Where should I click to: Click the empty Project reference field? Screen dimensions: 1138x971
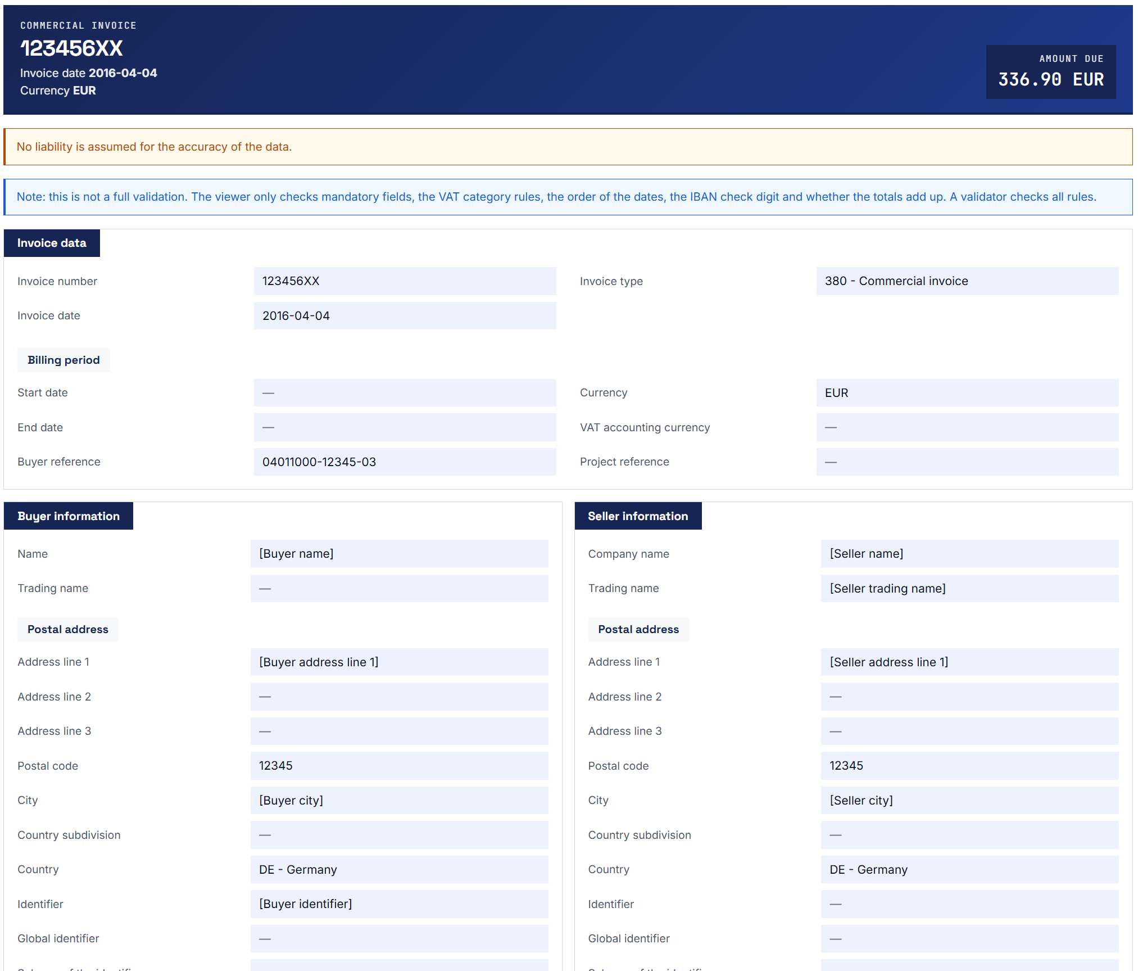point(967,462)
